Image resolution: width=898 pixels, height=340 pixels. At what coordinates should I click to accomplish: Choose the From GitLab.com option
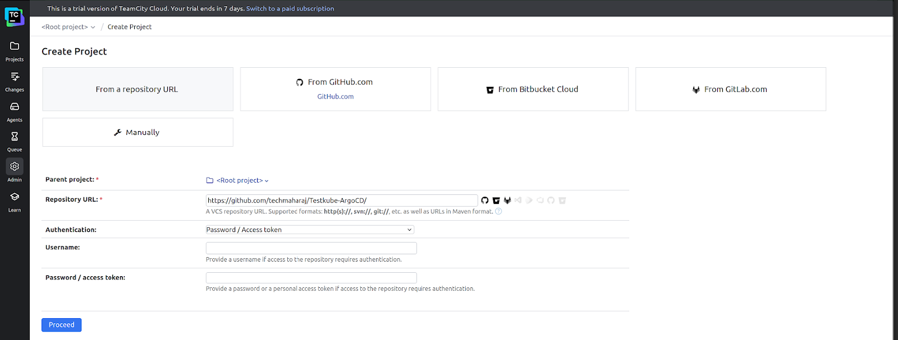[730, 89]
